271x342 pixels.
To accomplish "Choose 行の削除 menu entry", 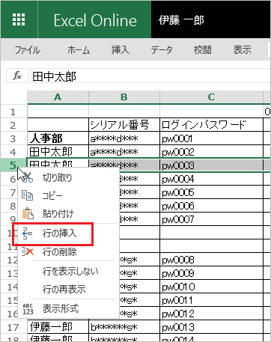I will [x=59, y=252].
